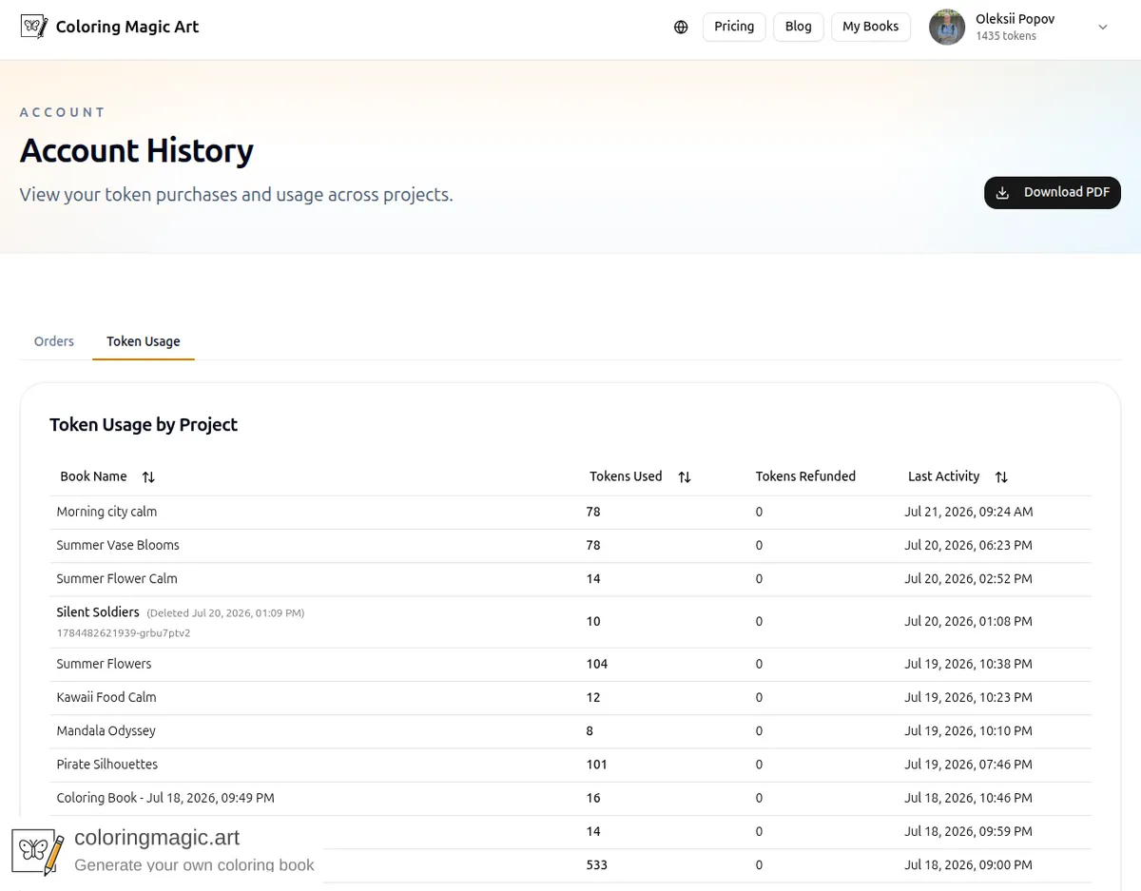Click the date Jul 20, 2026, 06:23 PM

pos(968,545)
